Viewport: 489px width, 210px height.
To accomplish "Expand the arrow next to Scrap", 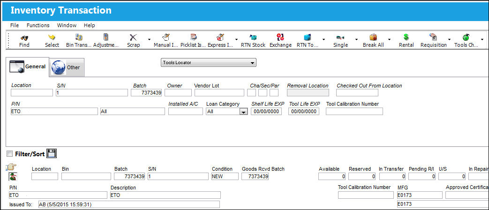I will (149, 39).
